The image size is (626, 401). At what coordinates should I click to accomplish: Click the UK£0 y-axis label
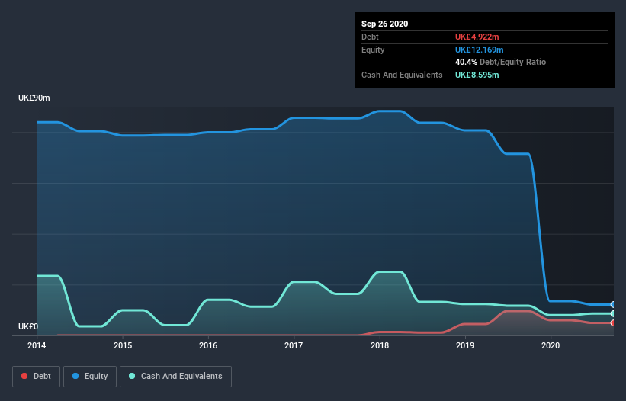[28, 326]
